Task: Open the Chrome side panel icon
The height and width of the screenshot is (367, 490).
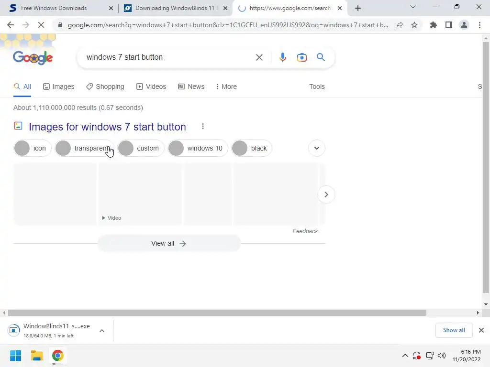Action: [449, 25]
